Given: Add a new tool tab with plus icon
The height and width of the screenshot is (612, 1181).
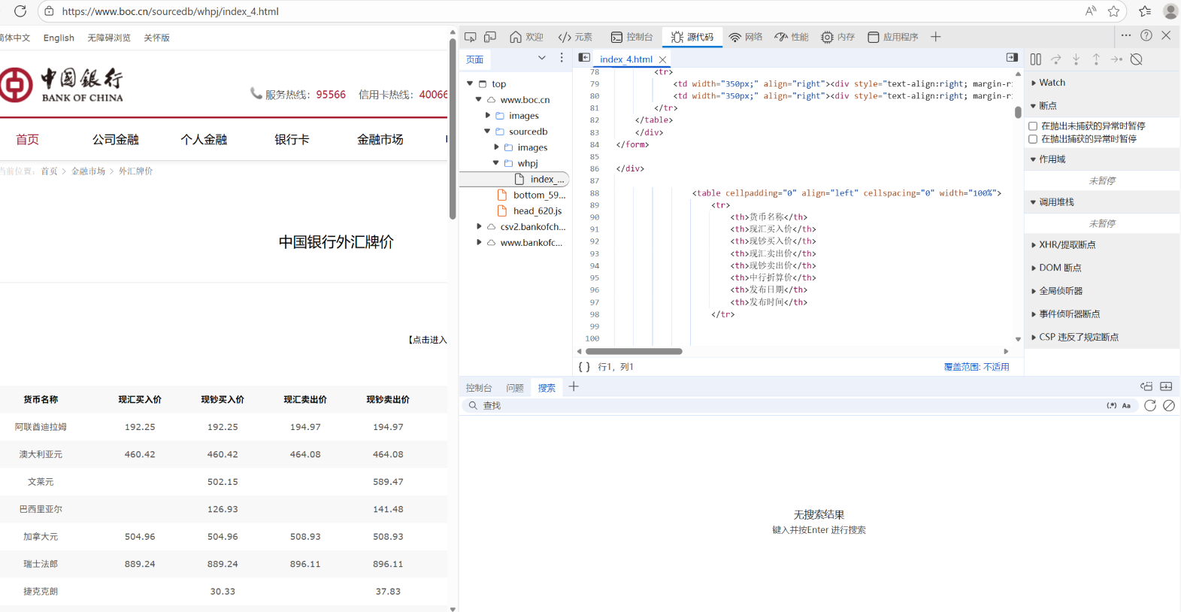Looking at the screenshot, I should coord(936,37).
